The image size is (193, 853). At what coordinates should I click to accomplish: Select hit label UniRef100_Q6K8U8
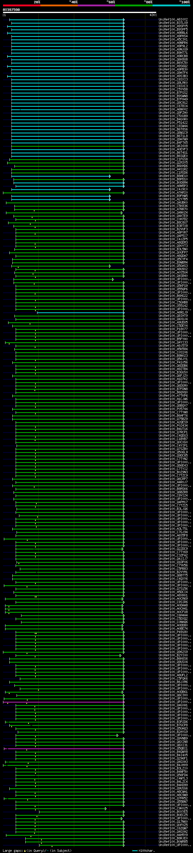[x=173, y=60]
